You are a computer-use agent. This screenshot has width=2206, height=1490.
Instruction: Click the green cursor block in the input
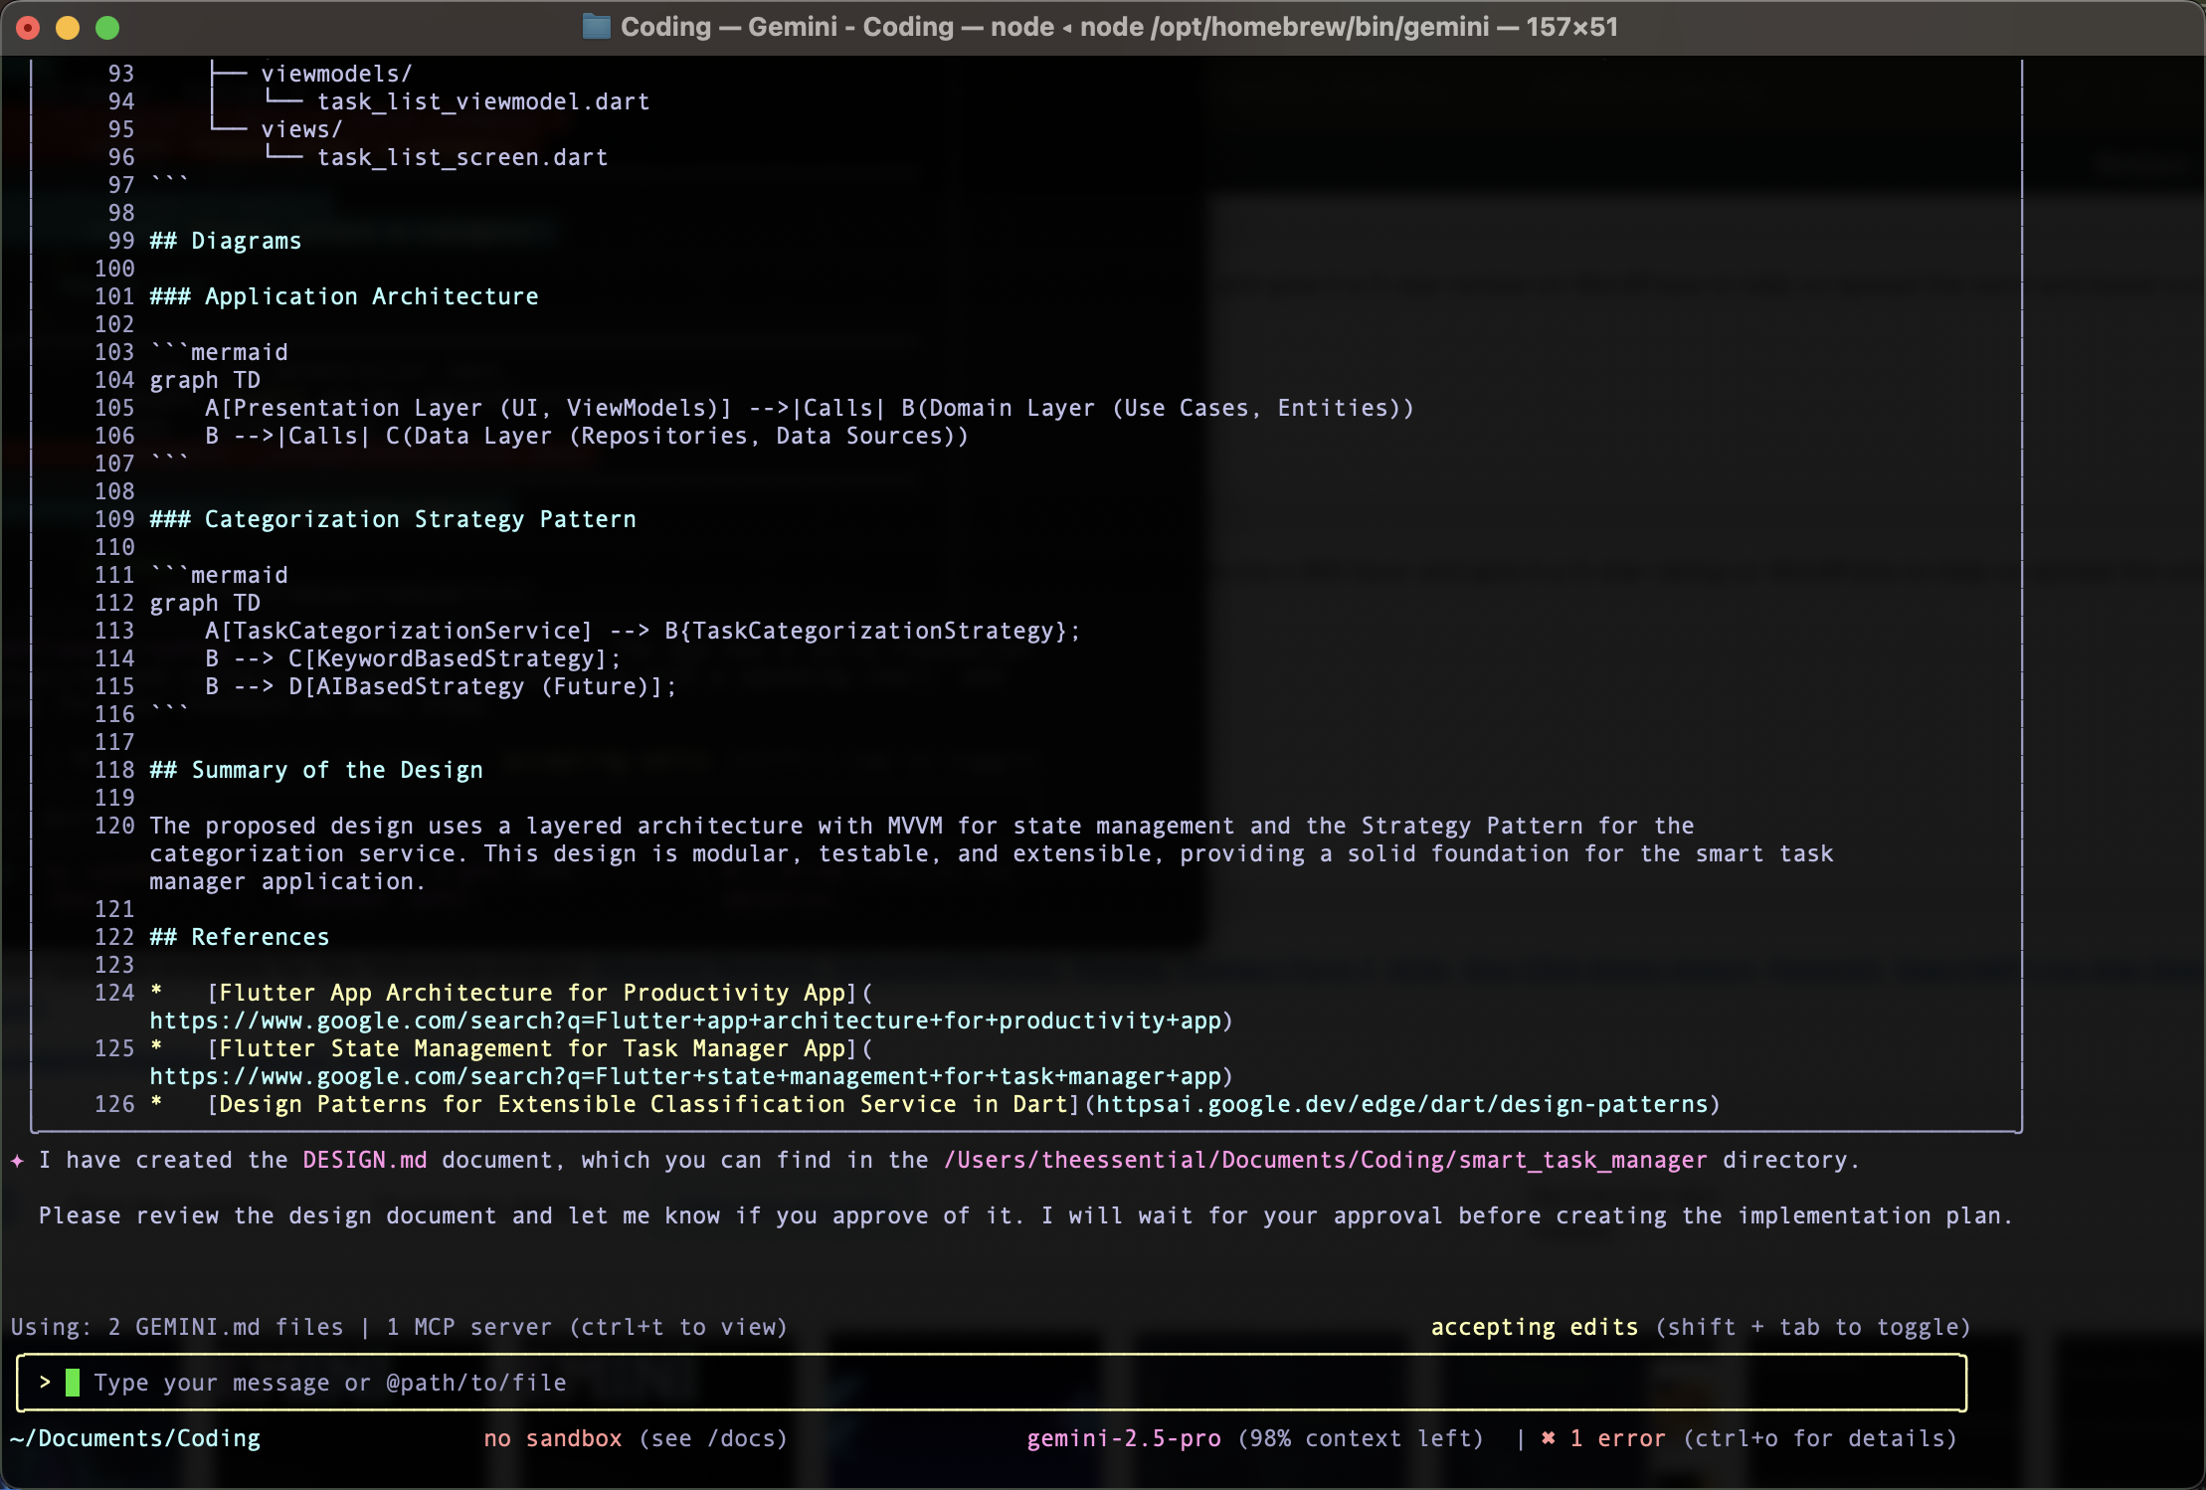point(73,1383)
